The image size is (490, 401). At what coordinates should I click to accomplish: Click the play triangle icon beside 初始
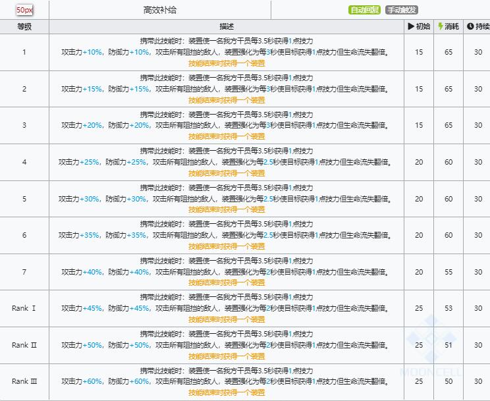pos(410,26)
